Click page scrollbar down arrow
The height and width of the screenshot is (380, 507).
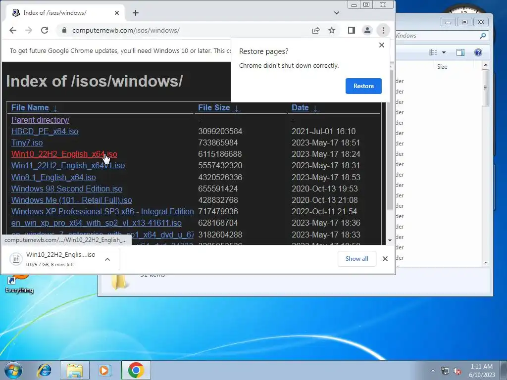coord(390,240)
